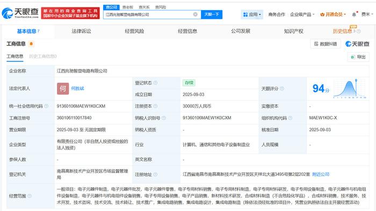Click the help icon next to 天眼评分

(282, 89)
